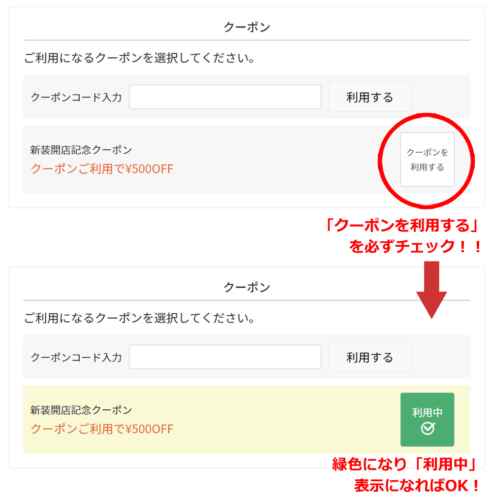The image size is (492, 496).
Task: Select the 新装開店記念クーポン title in the yellow row
Action: pos(81,410)
